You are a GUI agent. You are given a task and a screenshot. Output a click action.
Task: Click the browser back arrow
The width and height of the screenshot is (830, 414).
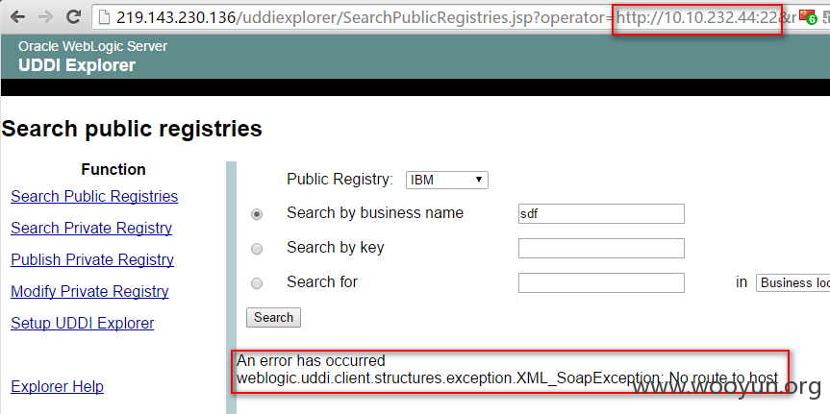[17, 17]
